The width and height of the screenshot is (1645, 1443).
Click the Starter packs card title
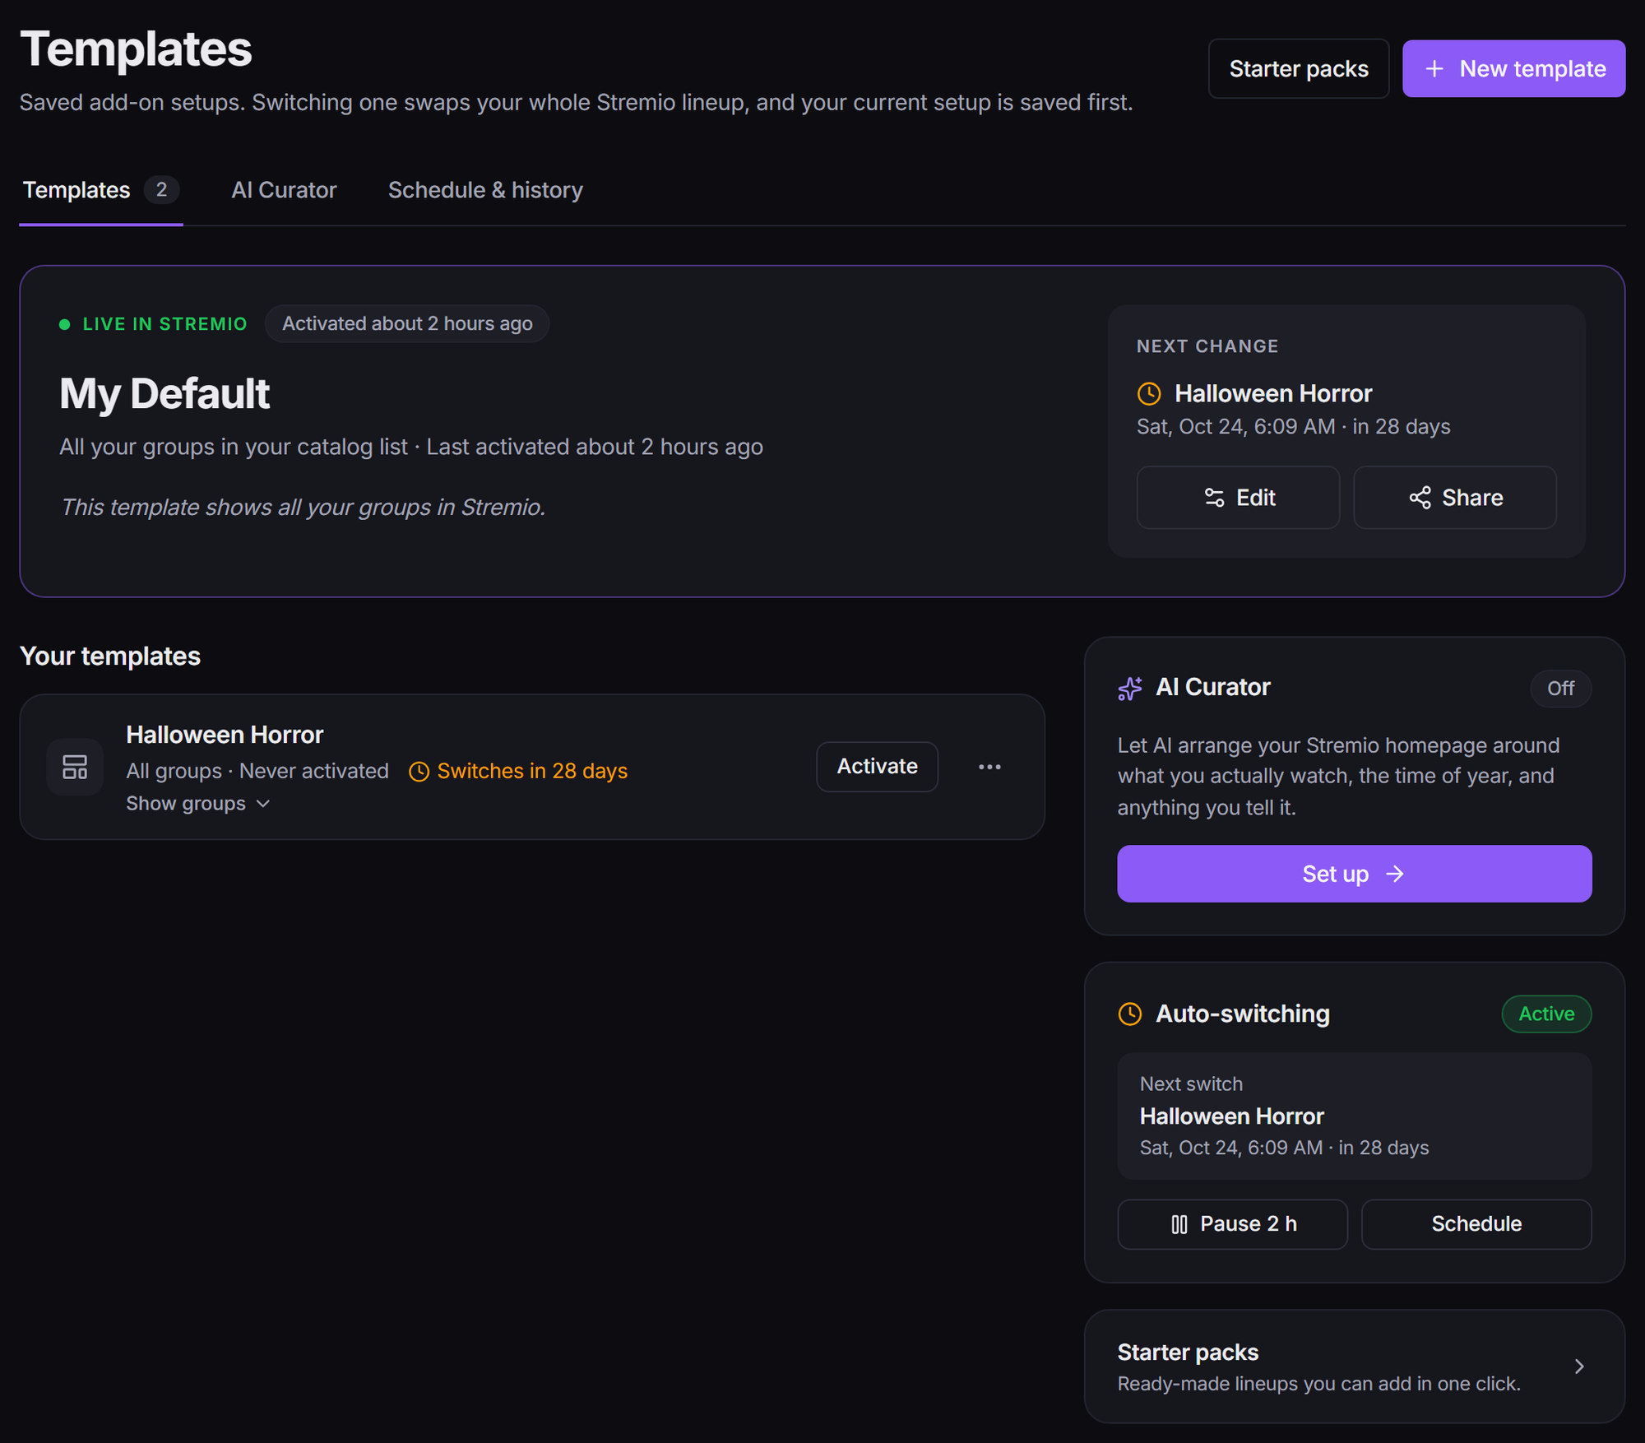click(x=1188, y=1353)
